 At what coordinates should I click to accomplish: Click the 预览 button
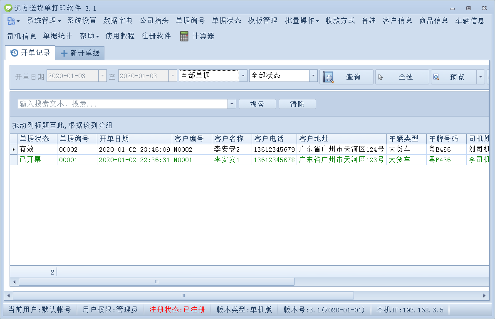(454, 77)
